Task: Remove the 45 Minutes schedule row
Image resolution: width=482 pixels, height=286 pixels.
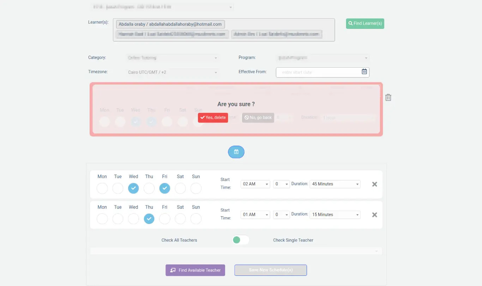Action: 374,184
